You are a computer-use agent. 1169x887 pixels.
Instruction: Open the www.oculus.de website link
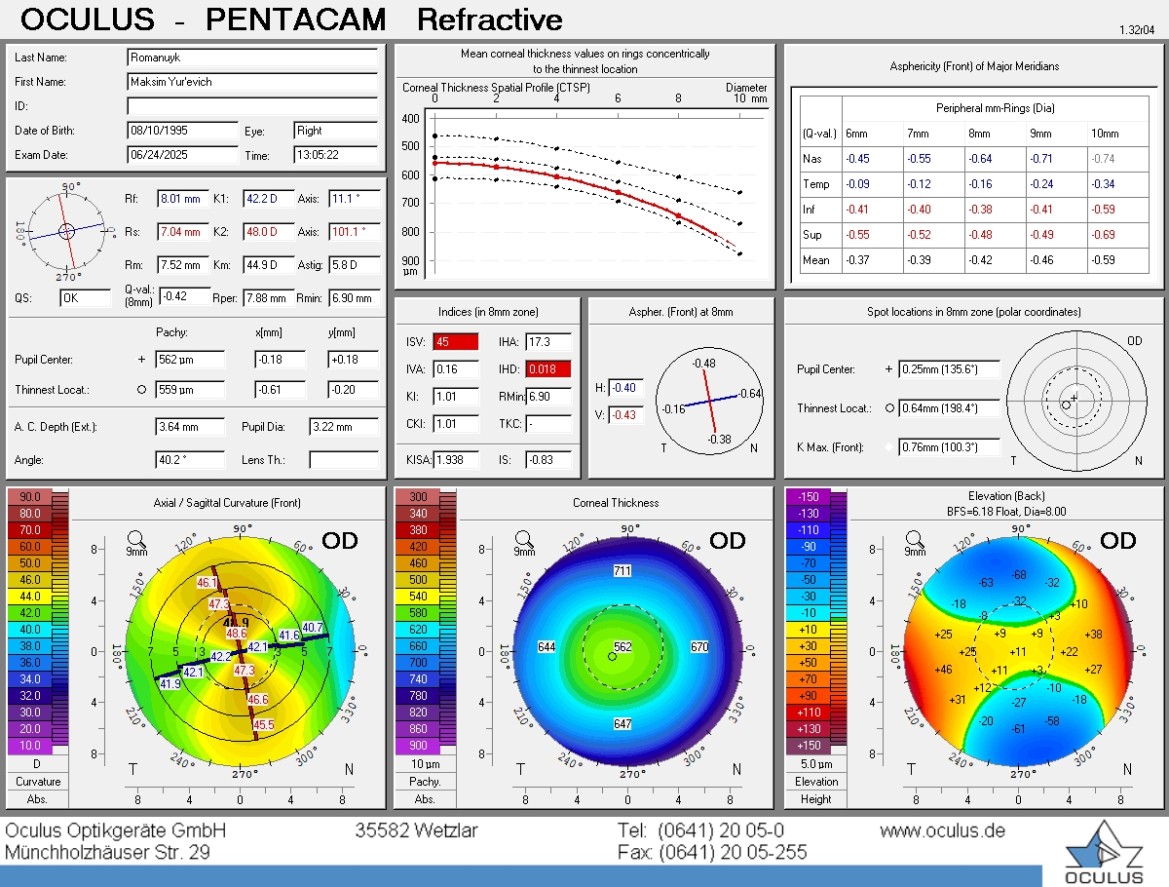tap(942, 831)
